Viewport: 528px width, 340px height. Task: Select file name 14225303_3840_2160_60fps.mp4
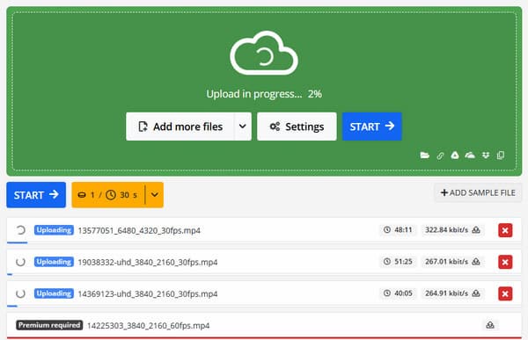(148, 325)
